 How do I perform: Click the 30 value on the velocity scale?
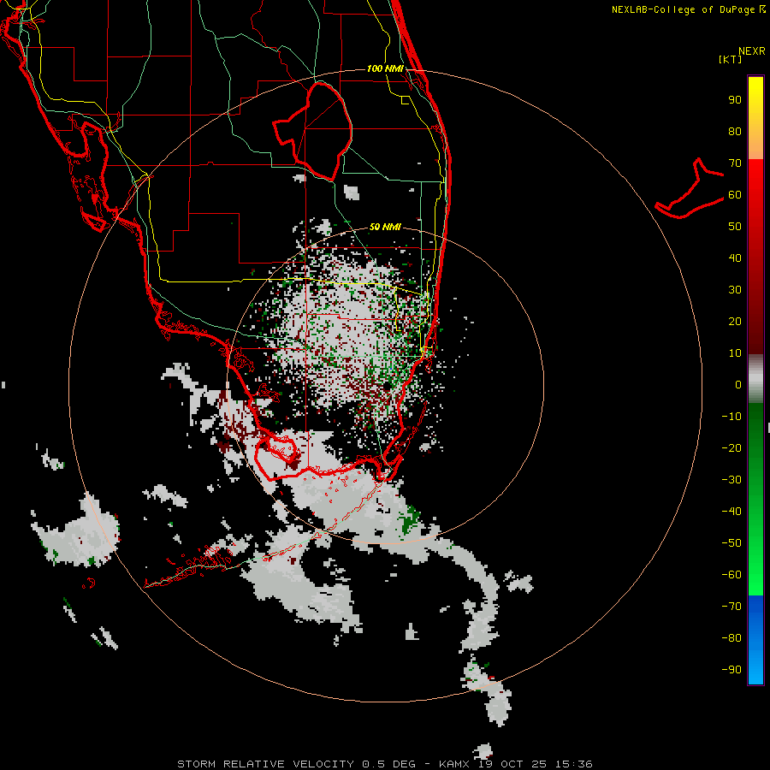pos(735,290)
